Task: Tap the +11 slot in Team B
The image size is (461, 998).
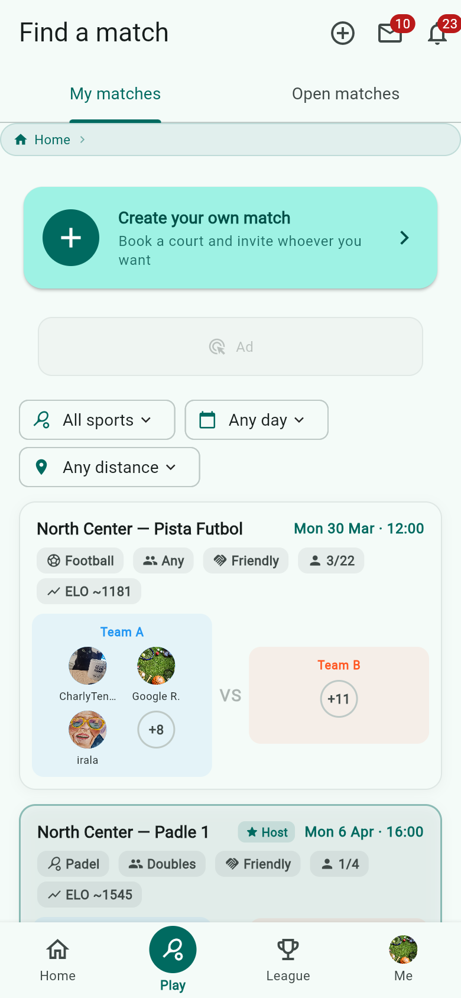Action: [x=339, y=699]
